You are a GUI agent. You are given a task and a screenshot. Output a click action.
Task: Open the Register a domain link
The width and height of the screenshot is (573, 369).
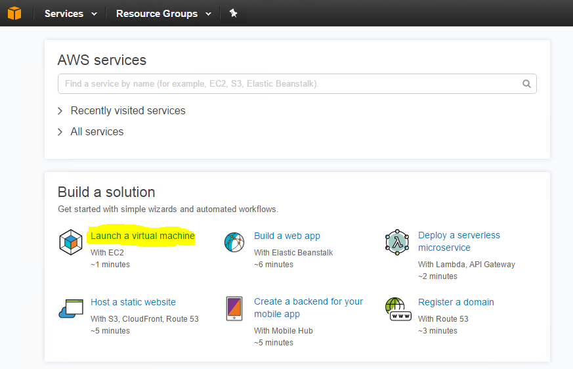click(x=456, y=302)
